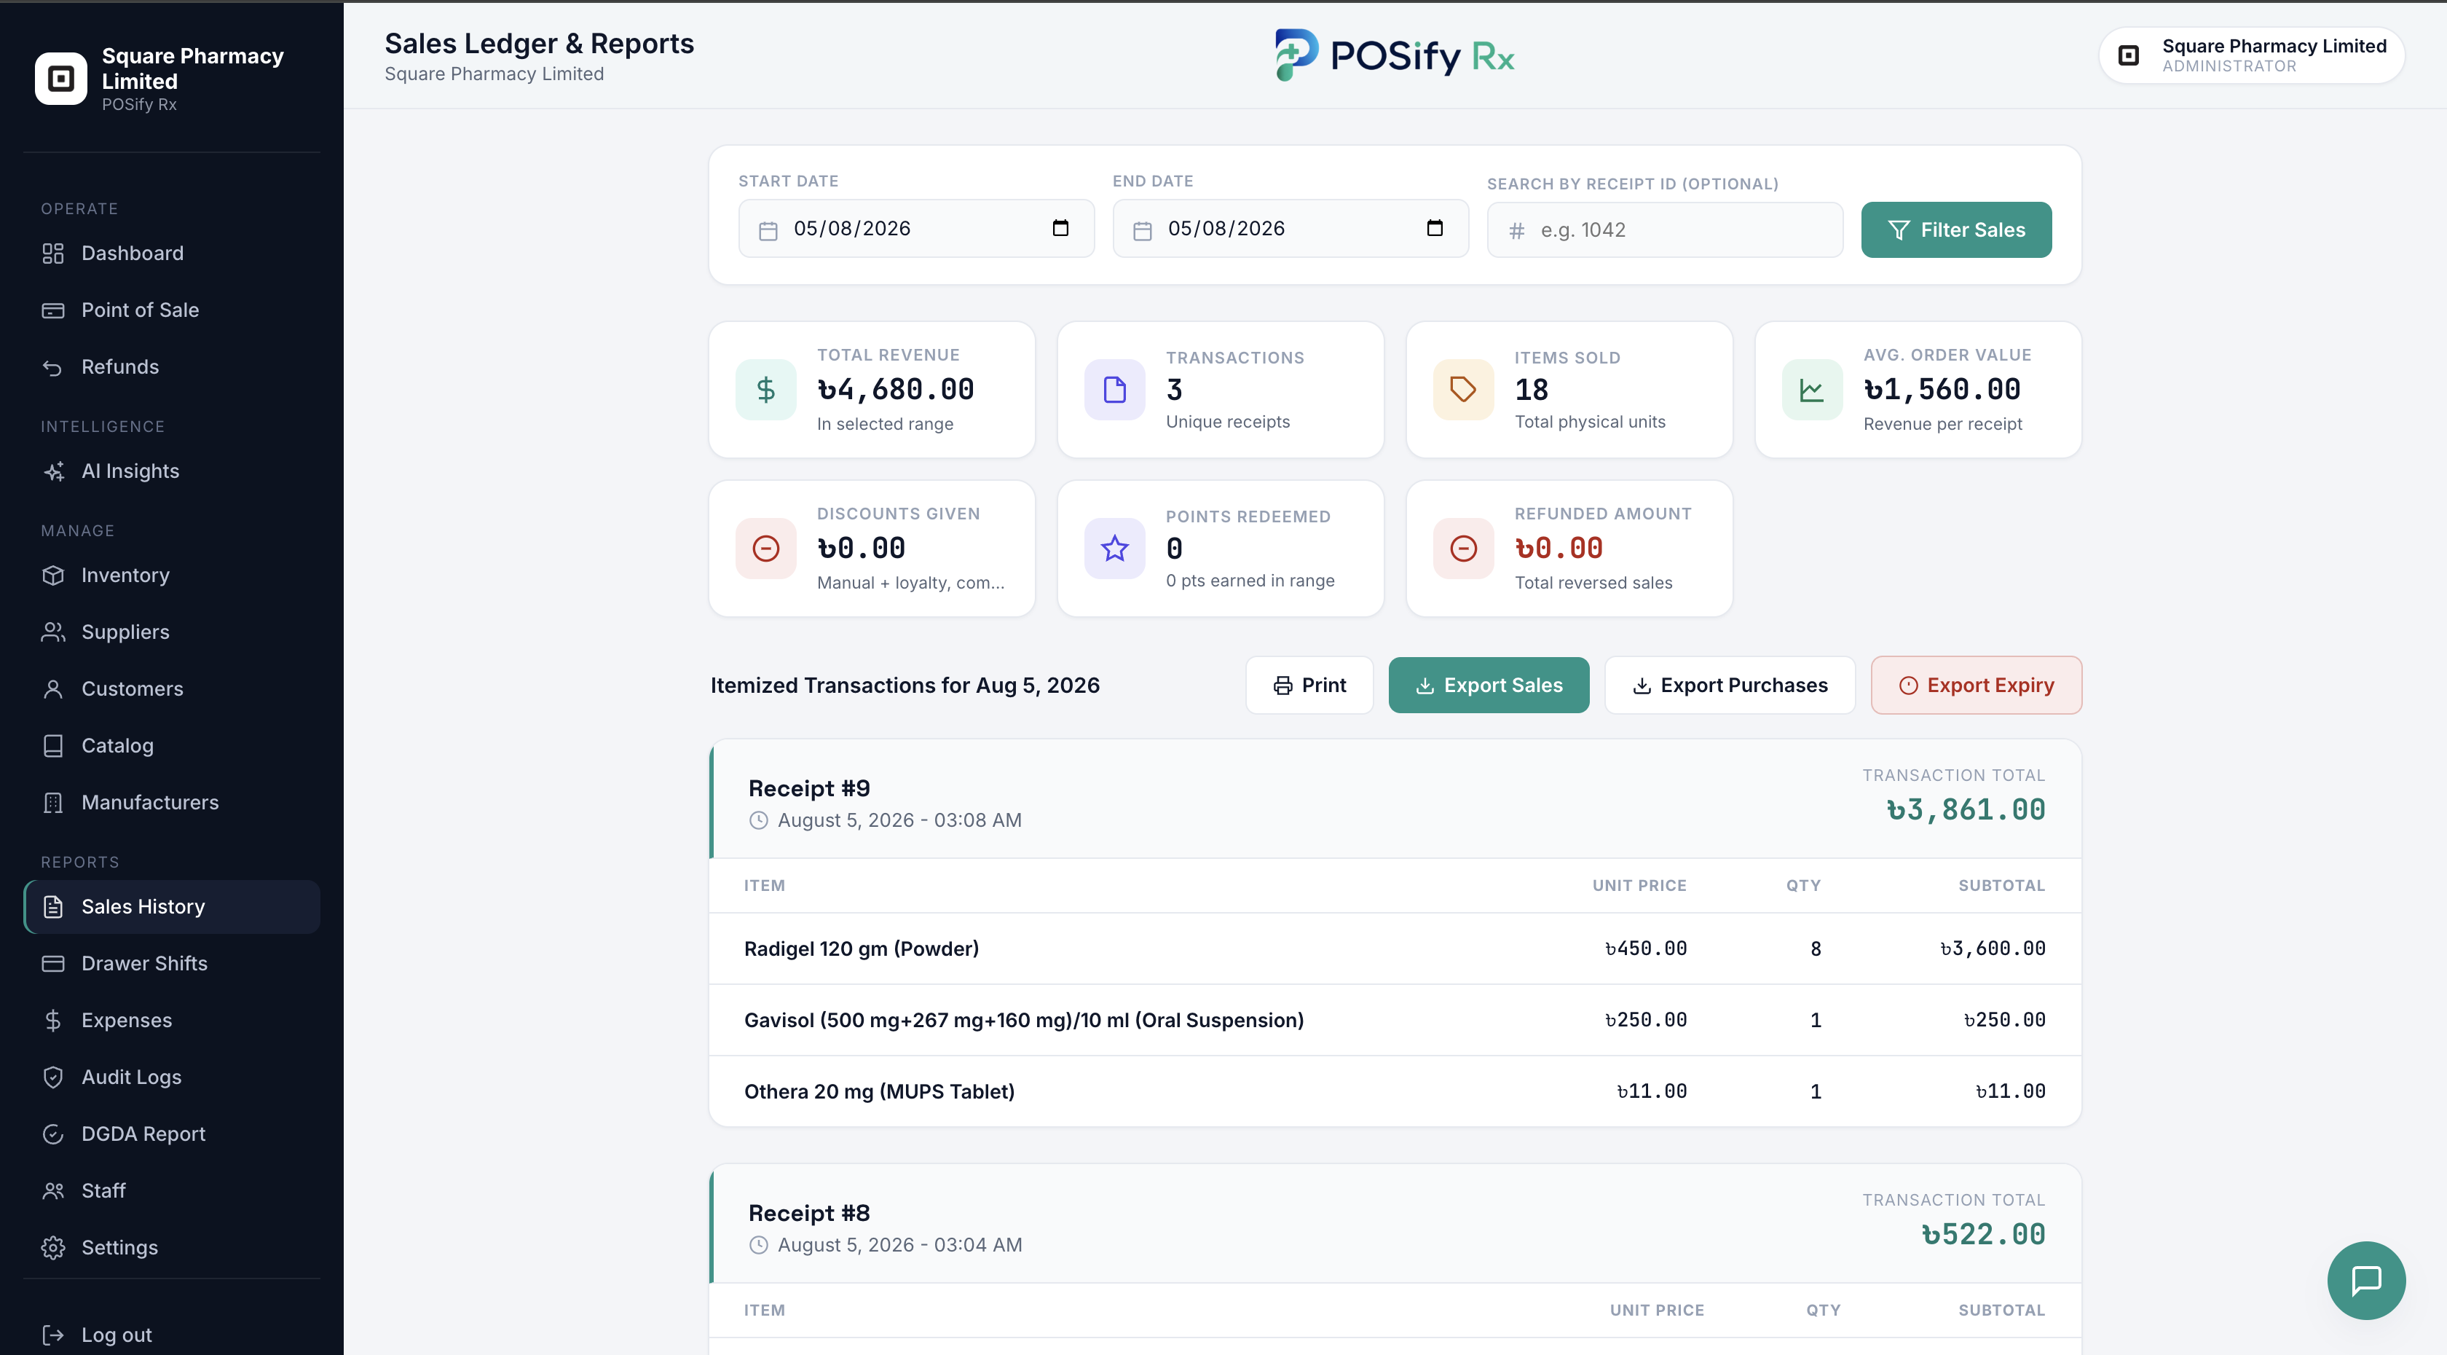Click the ৳3,861.00 transaction total
Viewport: 2447px width, 1355px height.
coord(1966,809)
